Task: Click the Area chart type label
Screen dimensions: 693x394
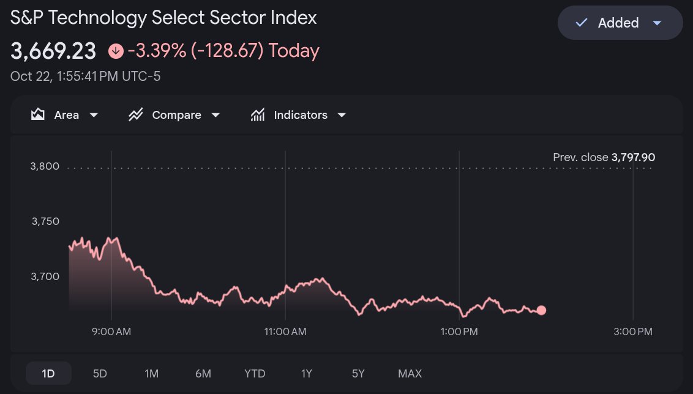Action: pos(66,115)
